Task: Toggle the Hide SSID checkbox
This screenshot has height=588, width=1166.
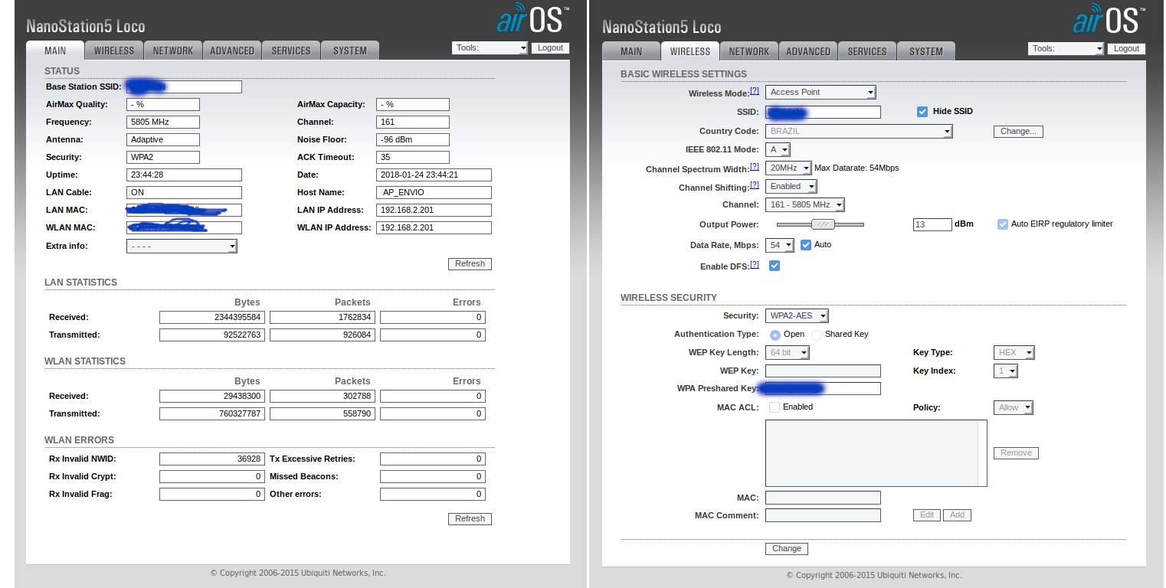Action: [x=922, y=112]
